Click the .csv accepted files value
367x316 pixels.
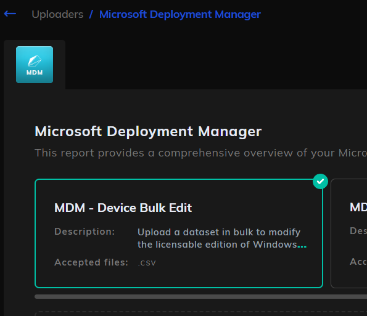coord(147,262)
